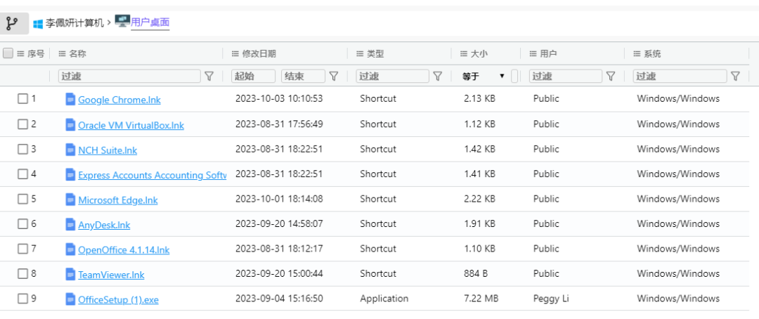The width and height of the screenshot is (759, 319).
Task: Click the menu icon in 序号 column header
Action: [x=21, y=53]
